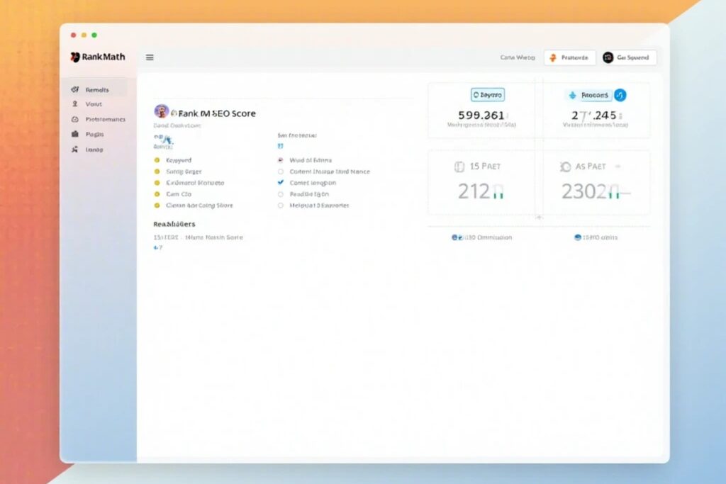Click the briefcase icon in the sidebar
This screenshot has height=484, width=726.
pyautogui.click(x=75, y=134)
